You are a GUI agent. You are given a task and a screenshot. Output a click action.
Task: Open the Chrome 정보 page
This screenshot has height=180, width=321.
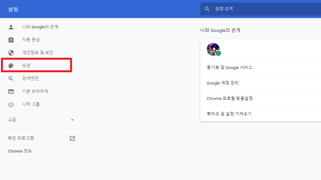tap(20, 151)
